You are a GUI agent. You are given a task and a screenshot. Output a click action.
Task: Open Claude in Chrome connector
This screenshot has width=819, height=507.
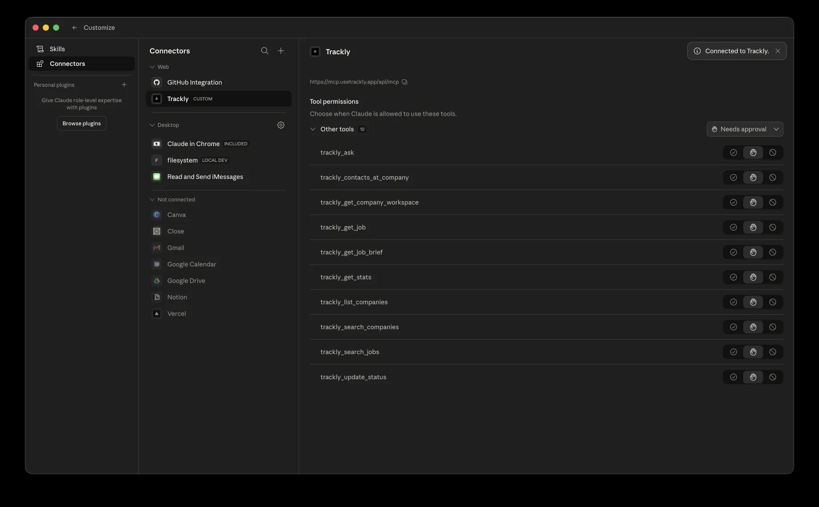[x=193, y=143]
